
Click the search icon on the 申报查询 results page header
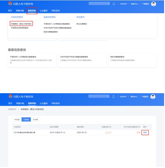pyautogui.click(x=108, y=97)
